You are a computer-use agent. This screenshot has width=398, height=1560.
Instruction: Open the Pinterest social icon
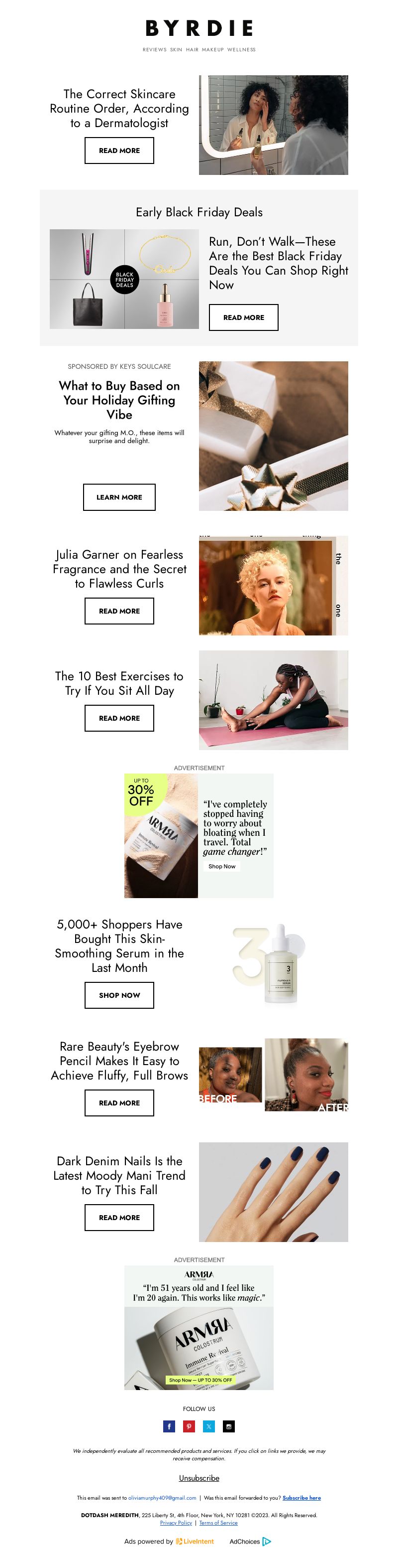point(190,1426)
